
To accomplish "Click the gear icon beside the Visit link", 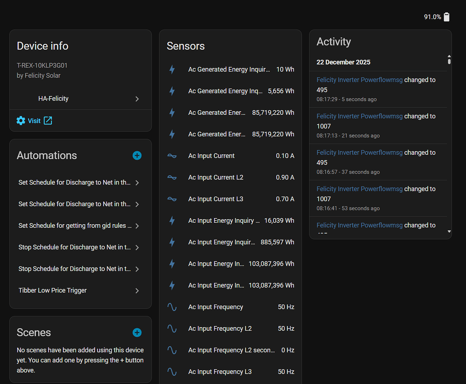I will [21, 120].
